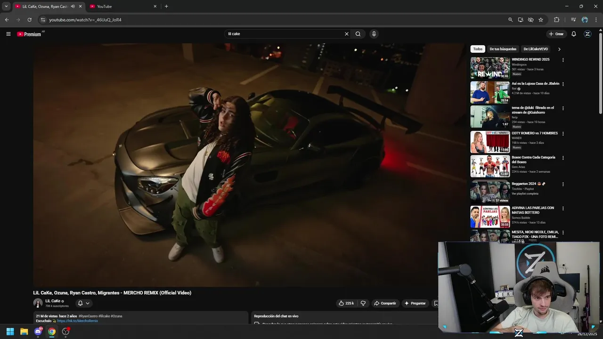Open YouTube notifications bell
Image resolution: width=603 pixels, height=339 pixels.
[x=574, y=34]
